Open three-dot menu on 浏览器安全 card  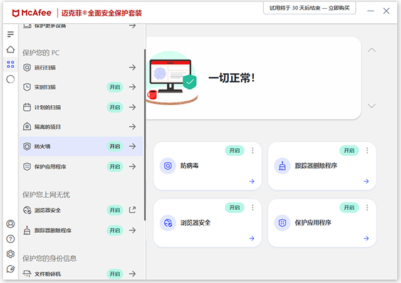[253, 207]
